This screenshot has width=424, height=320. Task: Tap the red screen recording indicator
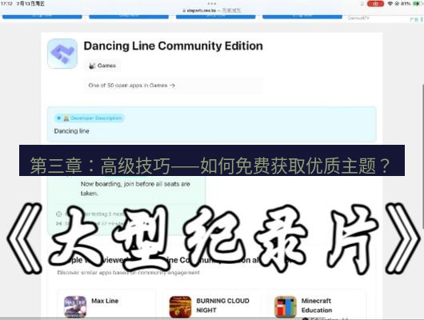coord(375,4)
